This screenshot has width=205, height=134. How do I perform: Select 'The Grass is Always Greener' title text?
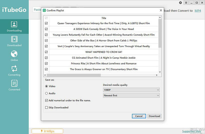click(x=104, y=69)
